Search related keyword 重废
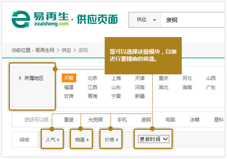This screenshot has width=227, height=159. click(69, 120)
